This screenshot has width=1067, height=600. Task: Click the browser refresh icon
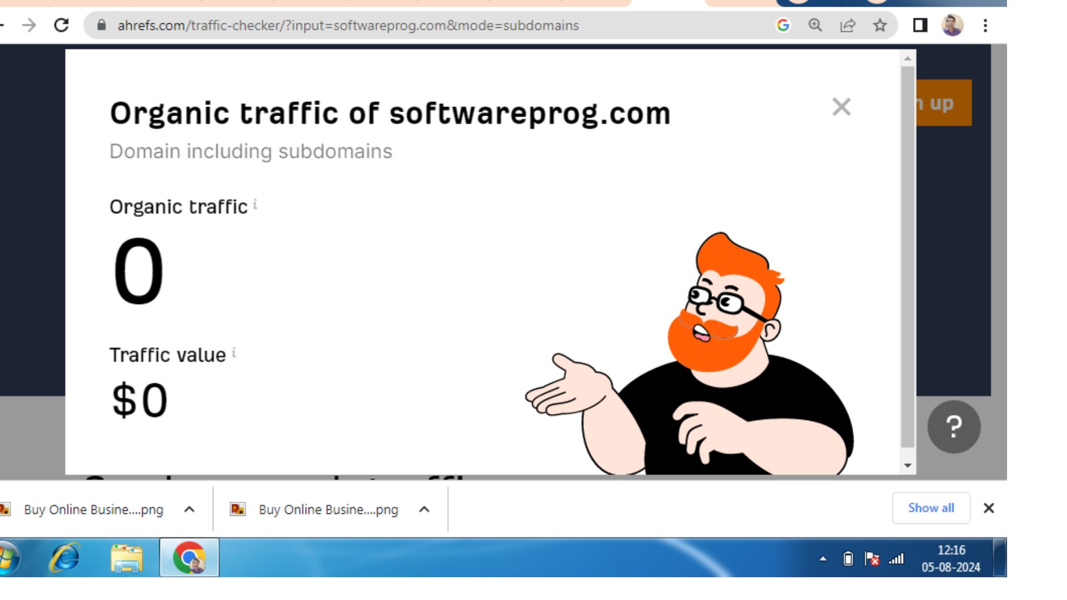click(62, 26)
